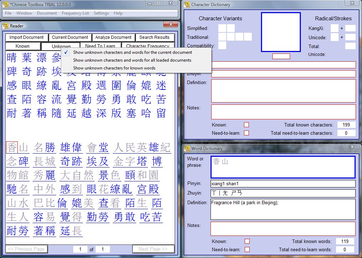
Task: Toggle Need-to-learn checkbox in Character Dictionary
Action: (x=246, y=133)
